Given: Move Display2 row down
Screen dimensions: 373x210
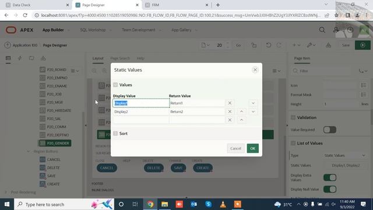Looking at the screenshot, I should point(253,111).
